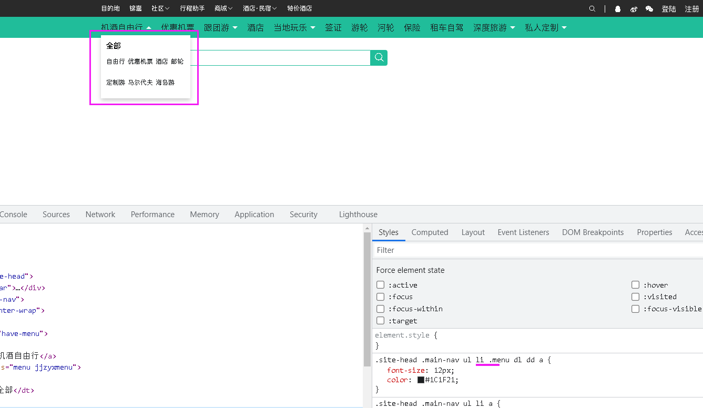703x408 pixels.
Task: Open the WeChat icon in top bar
Action: pyautogui.click(x=649, y=8)
